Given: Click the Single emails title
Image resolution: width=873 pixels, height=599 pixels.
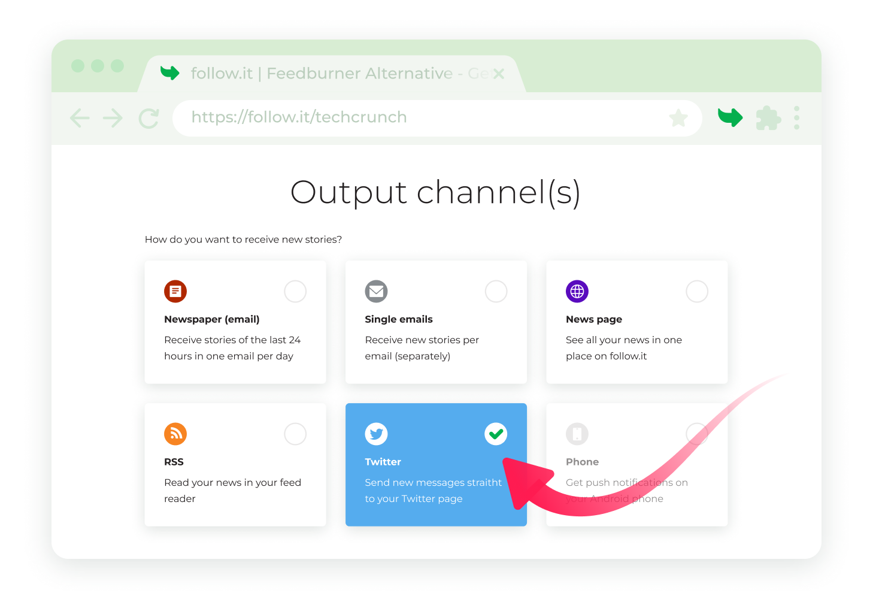Looking at the screenshot, I should pyautogui.click(x=399, y=319).
